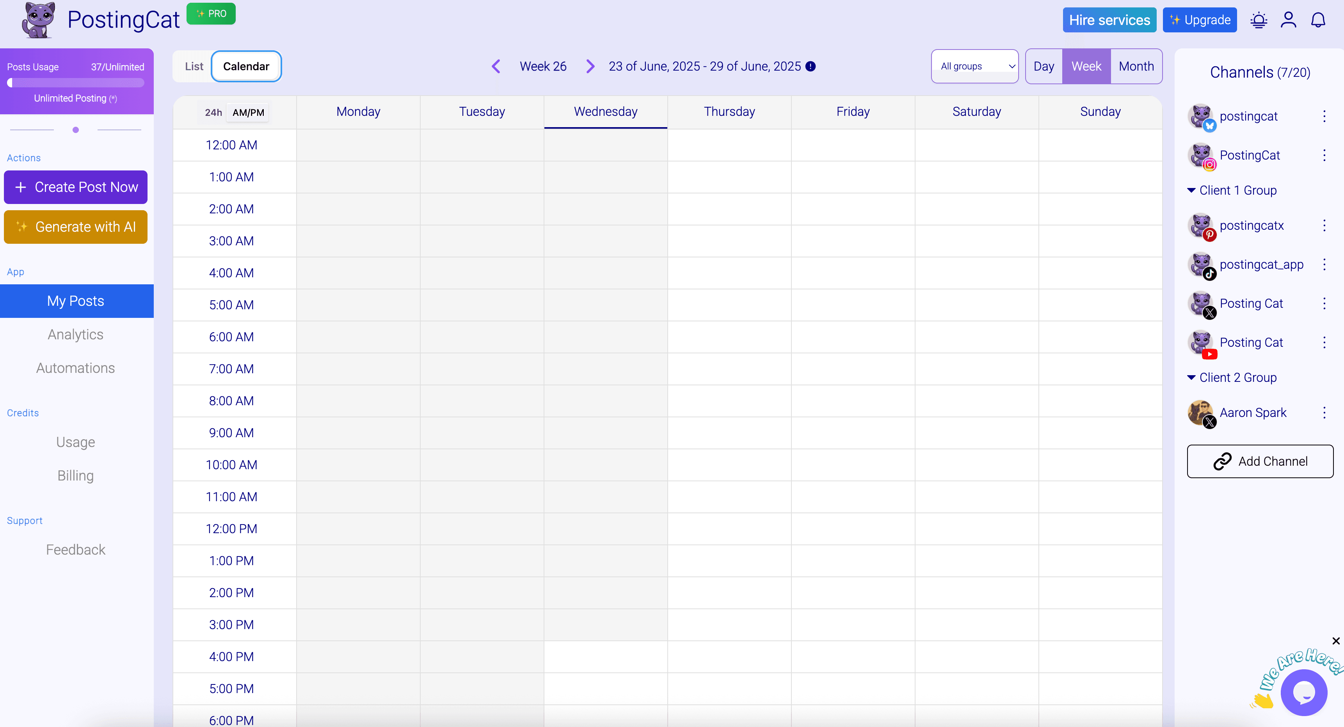Open the Usage credits page
1344x727 pixels.
76,442
